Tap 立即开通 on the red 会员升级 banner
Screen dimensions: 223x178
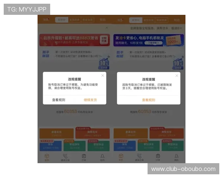click(104, 40)
